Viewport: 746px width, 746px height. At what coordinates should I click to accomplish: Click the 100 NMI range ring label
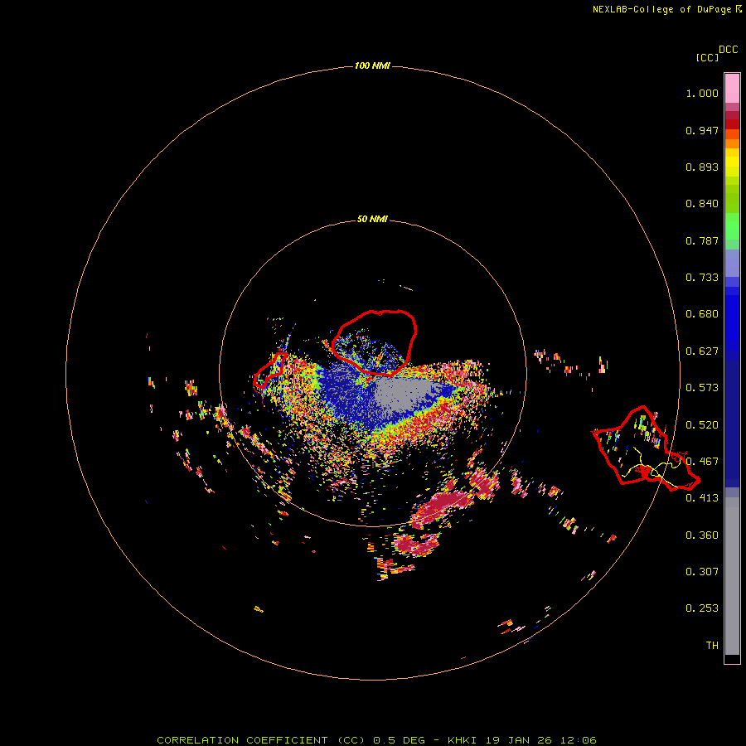point(372,65)
